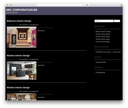
Task: Click the wooden kitchen thumbnail image
Action: [22, 97]
